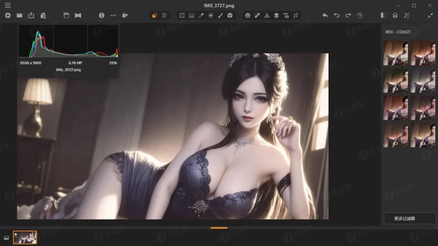Open the hamburger main menu
Image resolution: width=438 pixels, height=246 pixels.
pyautogui.click(x=8, y=6)
